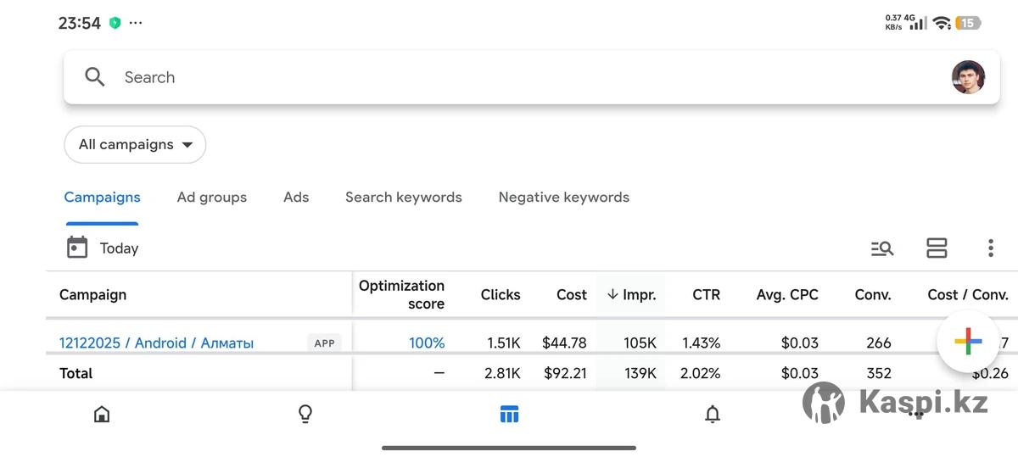Go to Home in bottom navigation
The image size is (1018, 457).
pos(102,414)
